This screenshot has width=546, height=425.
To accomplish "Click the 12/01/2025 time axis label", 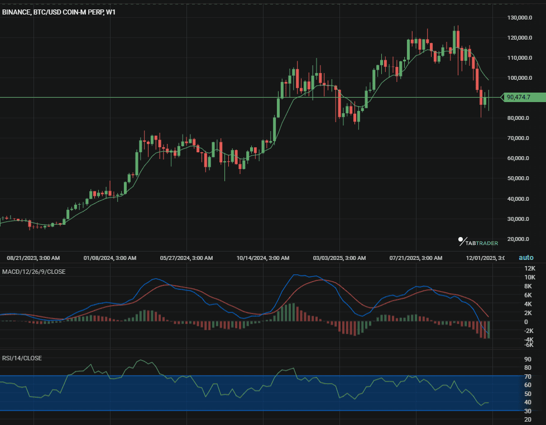I will tap(485, 258).
